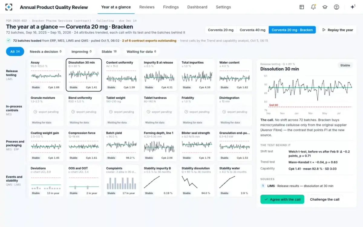Viewport: 363px width, 227px height.
Task: Select the Corventa 40 mg product
Action: (253, 30)
